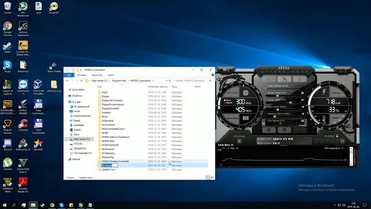Open Windows Start menu
This screenshot has width=371, height=209.
pos(4,205)
